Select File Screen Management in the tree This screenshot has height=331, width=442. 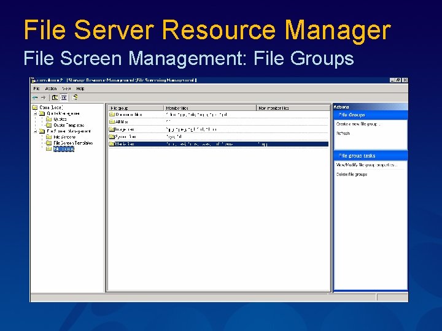(x=69, y=131)
